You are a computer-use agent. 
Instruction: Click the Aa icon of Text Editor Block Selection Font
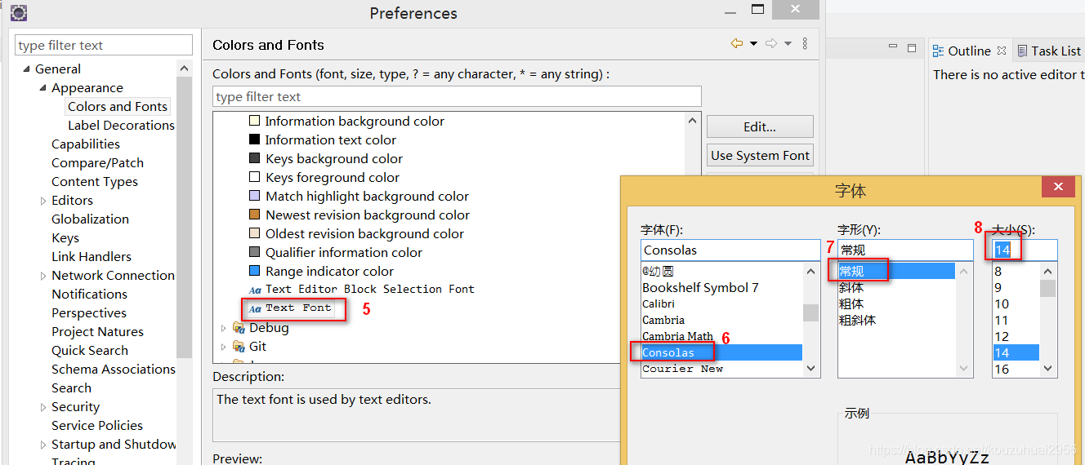pyautogui.click(x=255, y=290)
